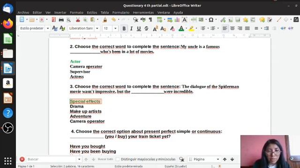The height and width of the screenshot is (168, 300).
Task: Open navigate-by Página dropdown
Action: (x=217, y=159)
